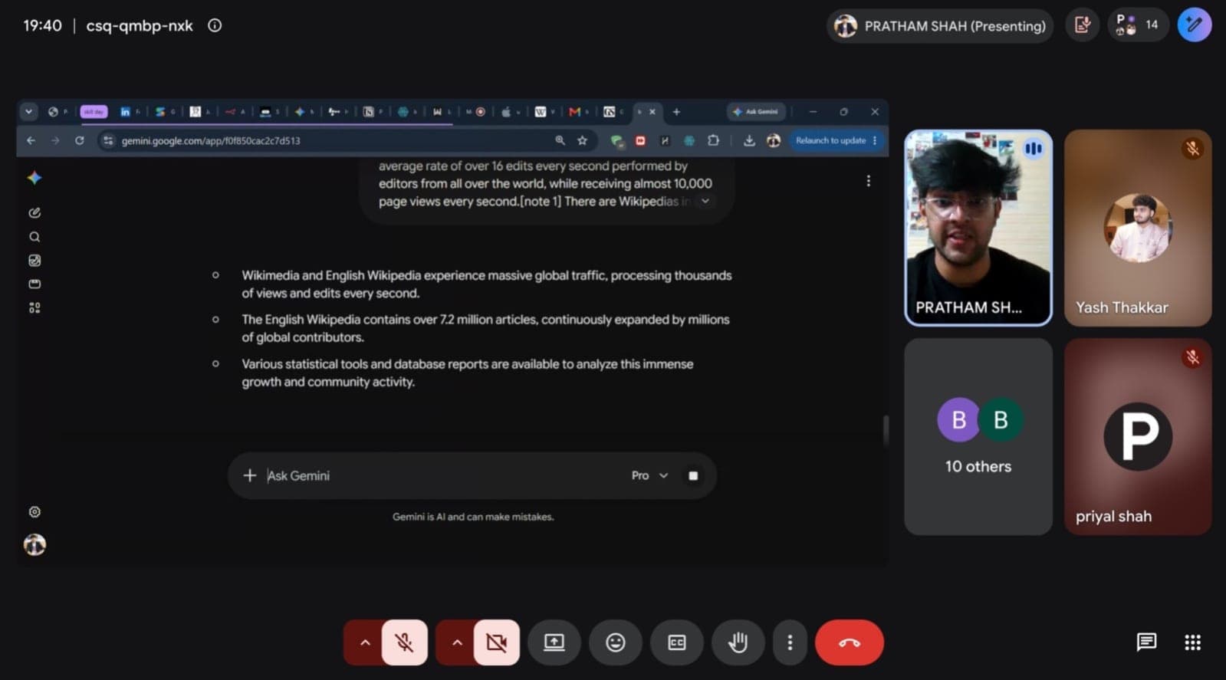Reload the Gemini page
Image resolution: width=1226 pixels, height=680 pixels.
pos(80,140)
